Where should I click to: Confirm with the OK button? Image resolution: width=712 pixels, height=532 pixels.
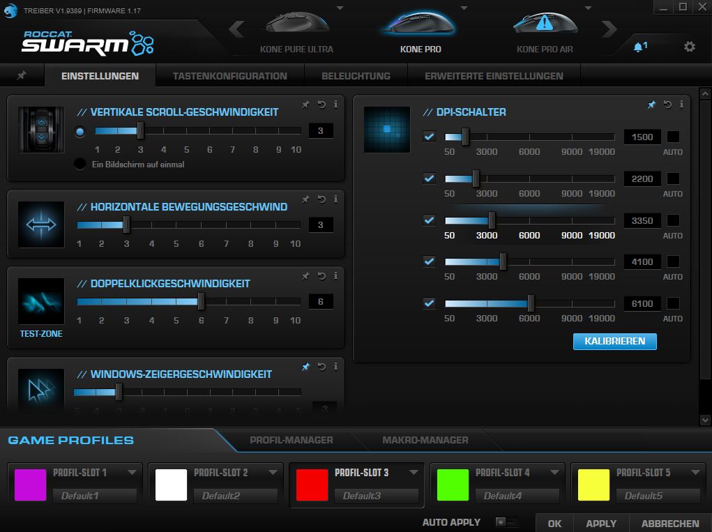pyautogui.click(x=554, y=524)
